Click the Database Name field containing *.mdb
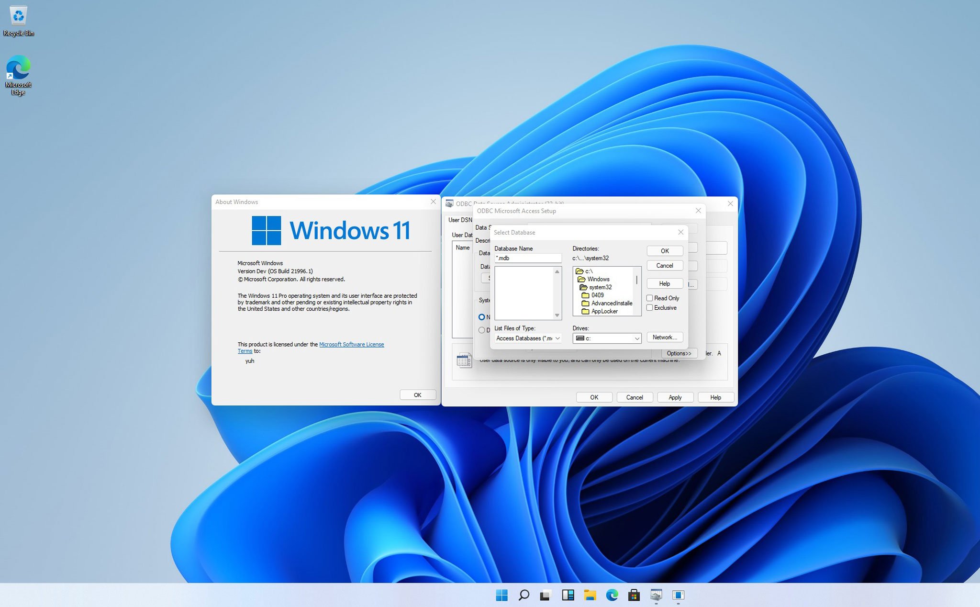The width and height of the screenshot is (980, 607). (x=527, y=258)
